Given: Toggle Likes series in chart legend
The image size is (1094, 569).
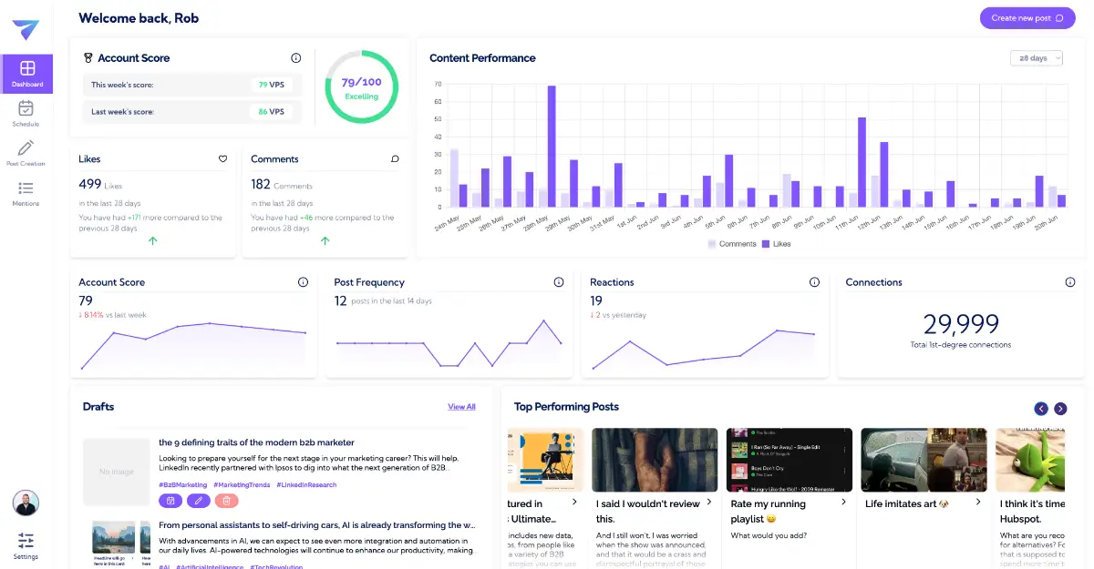Looking at the screenshot, I should 776,244.
